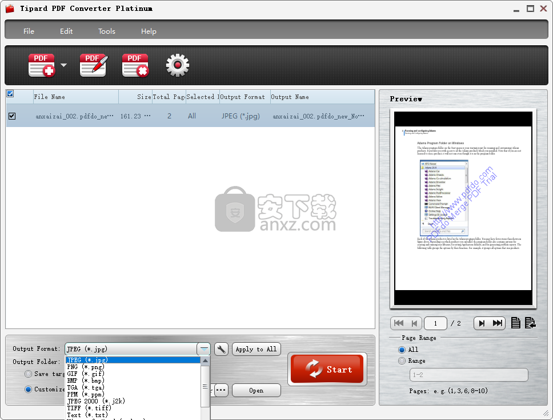Viewport: 553px width, 420px height.
Task: Click the total pages '2' cell
Action: click(169, 116)
